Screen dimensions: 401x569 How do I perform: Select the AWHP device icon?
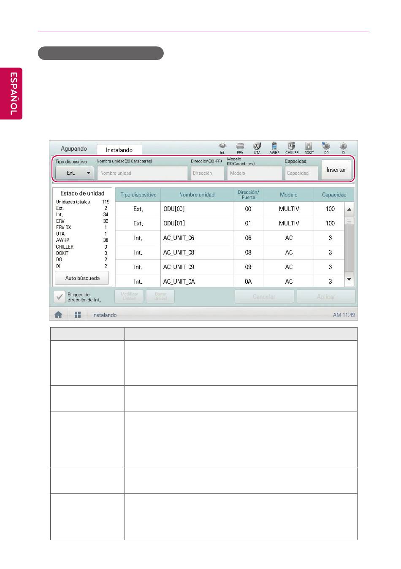(274, 148)
